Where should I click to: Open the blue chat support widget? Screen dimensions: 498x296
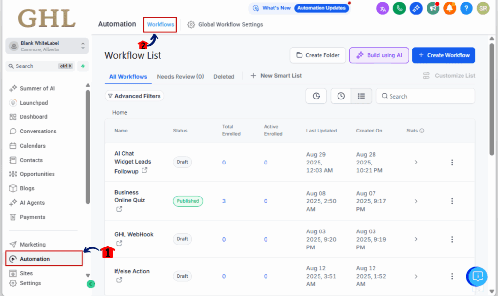pos(477,277)
